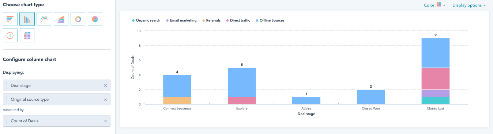
Task: Click Offline Sources segment in Closed Lost bar
Action: click(x=436, y=53)
